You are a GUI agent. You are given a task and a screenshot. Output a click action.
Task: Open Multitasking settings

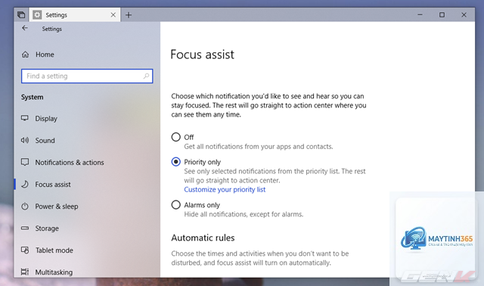pos(54,272)
